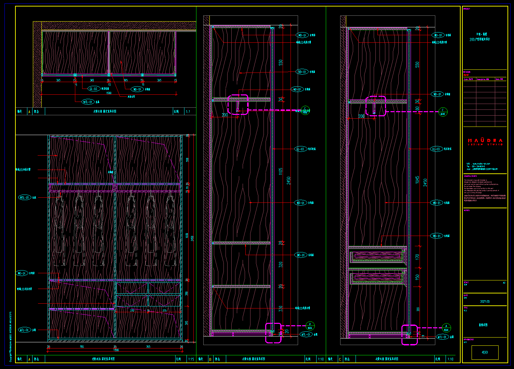Click the 150 drawer dimension in section C
The image size is (514, 369).
click(x=417, y=277)
